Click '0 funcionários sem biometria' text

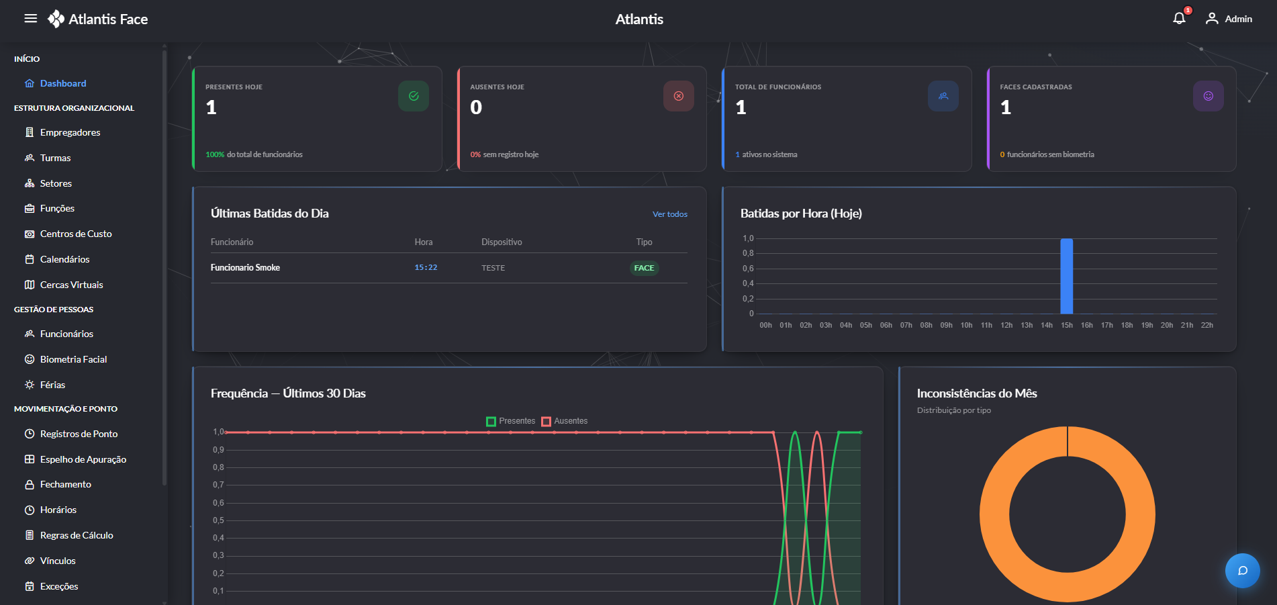pyautogui.click(x=1047, y=154)
